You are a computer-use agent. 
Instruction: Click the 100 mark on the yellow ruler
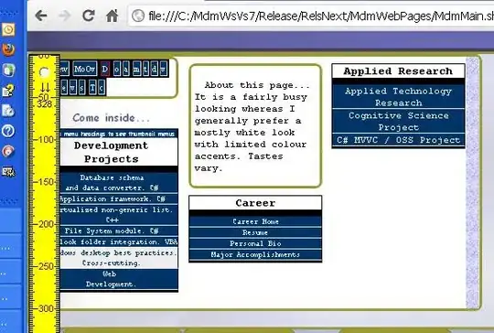47,140
